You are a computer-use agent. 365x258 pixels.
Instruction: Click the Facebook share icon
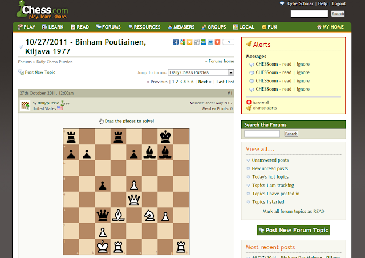176,42
